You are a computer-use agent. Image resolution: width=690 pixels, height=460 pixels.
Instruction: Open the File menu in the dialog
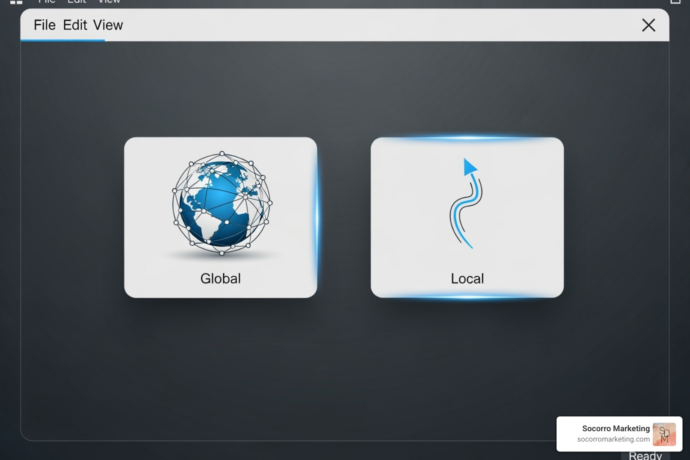[44, 25]
